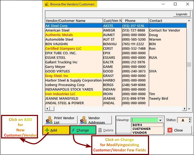
Task: Choose BOTH in the Viewing list
Action: coord(147,125)
